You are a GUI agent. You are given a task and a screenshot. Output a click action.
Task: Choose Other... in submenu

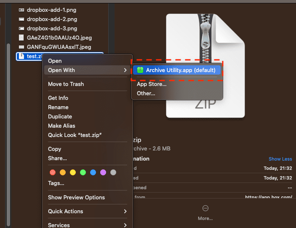click(x=177, y=93)
